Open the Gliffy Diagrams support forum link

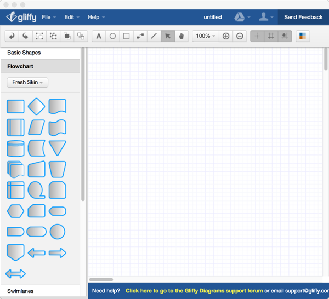click(194, 291)
